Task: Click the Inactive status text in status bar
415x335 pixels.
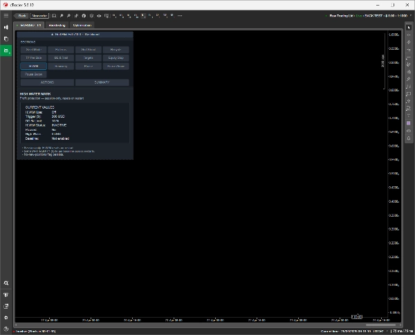Action: pos(36,332)
